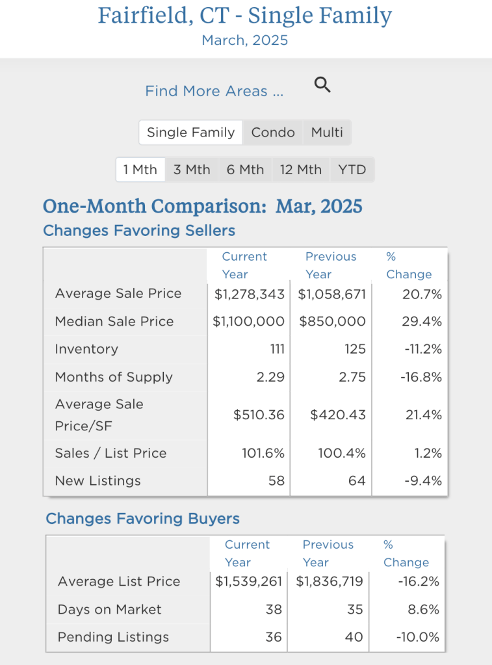Click the March, 2025 date subtitle

245,40
